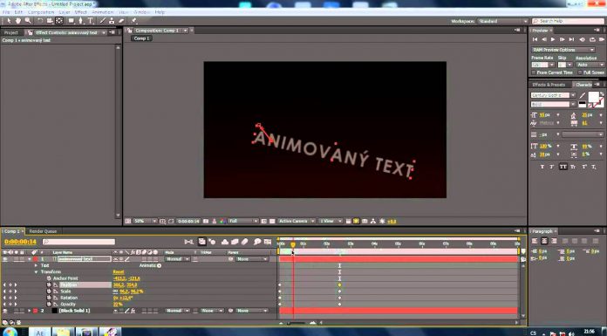Select the Hand tool

click(x=17, y=21)
